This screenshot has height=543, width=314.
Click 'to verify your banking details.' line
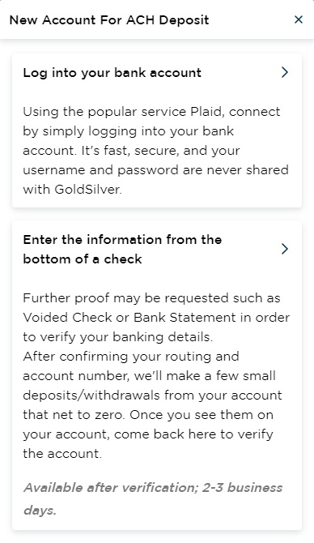coord(117,337)
